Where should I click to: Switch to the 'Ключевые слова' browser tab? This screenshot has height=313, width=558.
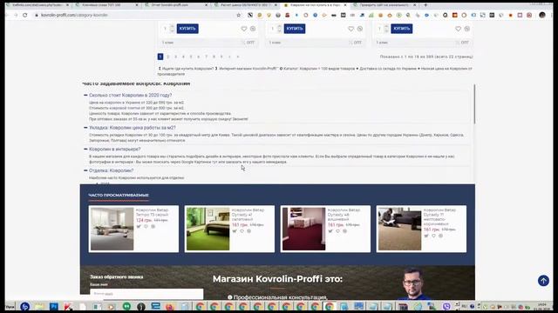[106, 5]
